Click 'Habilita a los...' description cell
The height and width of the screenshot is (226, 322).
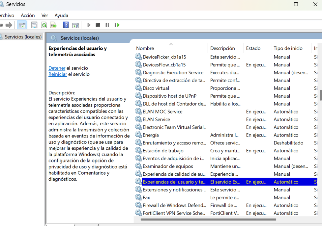point(225,104)
